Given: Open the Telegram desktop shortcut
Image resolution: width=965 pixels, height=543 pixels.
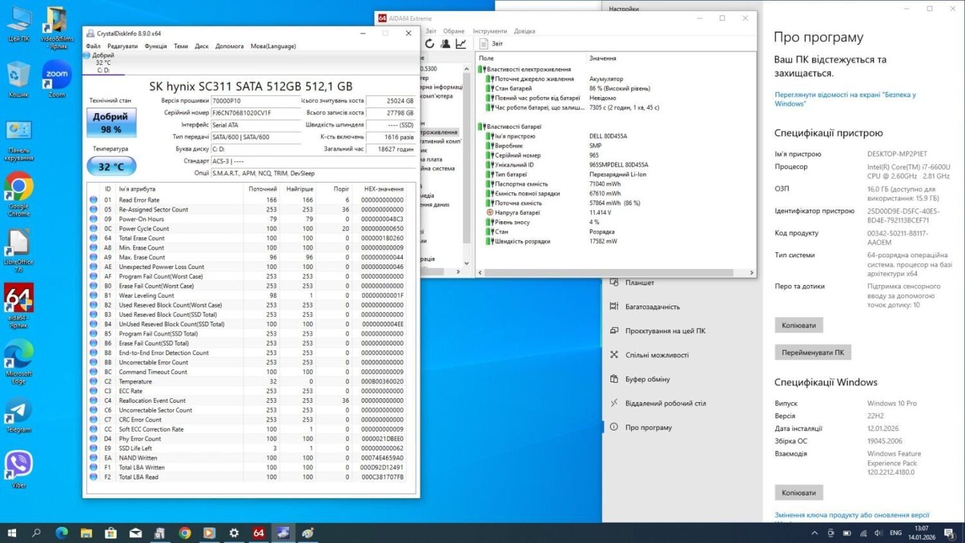Looking at the screenshot, I should (19, 414).
